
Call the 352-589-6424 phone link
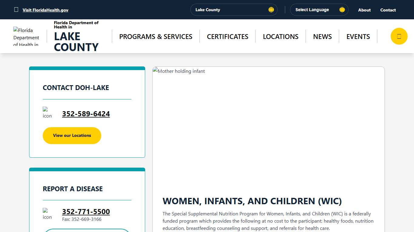pos(86,114)
